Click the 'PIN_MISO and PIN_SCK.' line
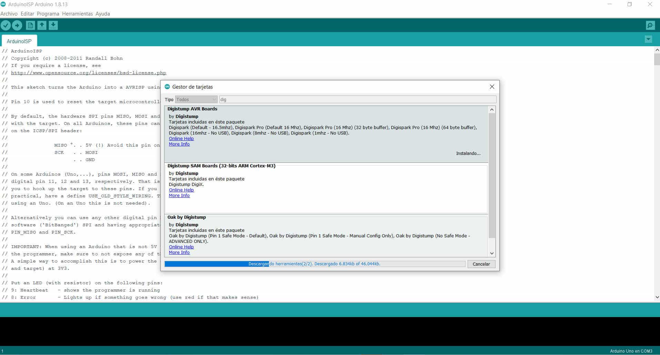Screen dimensions: 660x355 [x=39, y=232]
